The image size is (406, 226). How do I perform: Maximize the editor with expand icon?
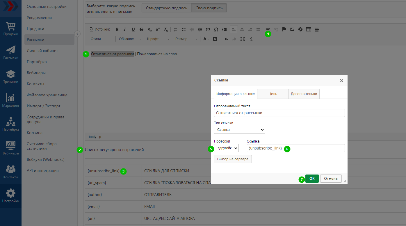click(243, 39)
